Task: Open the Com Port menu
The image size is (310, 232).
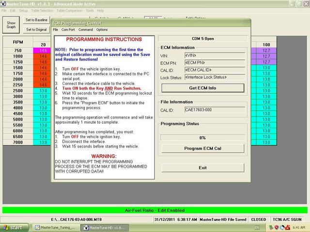Action: tap(68, 29)
